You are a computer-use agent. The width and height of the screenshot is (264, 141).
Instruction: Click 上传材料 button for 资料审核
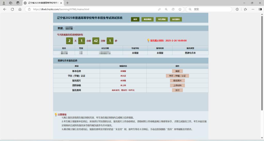177,85
